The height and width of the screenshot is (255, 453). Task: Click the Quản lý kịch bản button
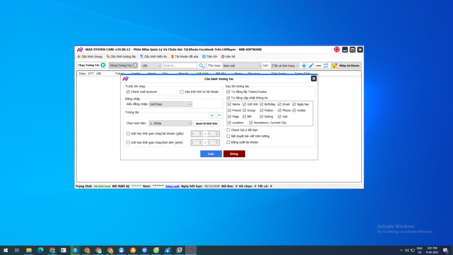point(207,124)
